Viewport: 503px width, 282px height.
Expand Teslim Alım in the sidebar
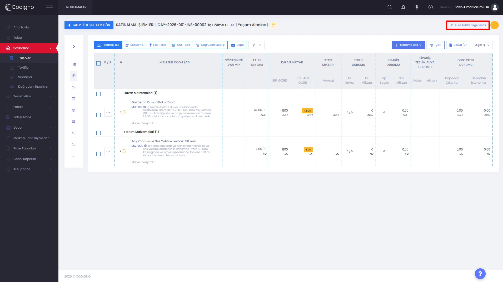(x=29, y=96)
